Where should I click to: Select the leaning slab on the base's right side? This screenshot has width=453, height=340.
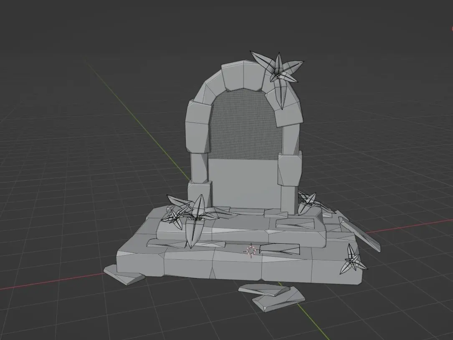[x=359, y=235]
